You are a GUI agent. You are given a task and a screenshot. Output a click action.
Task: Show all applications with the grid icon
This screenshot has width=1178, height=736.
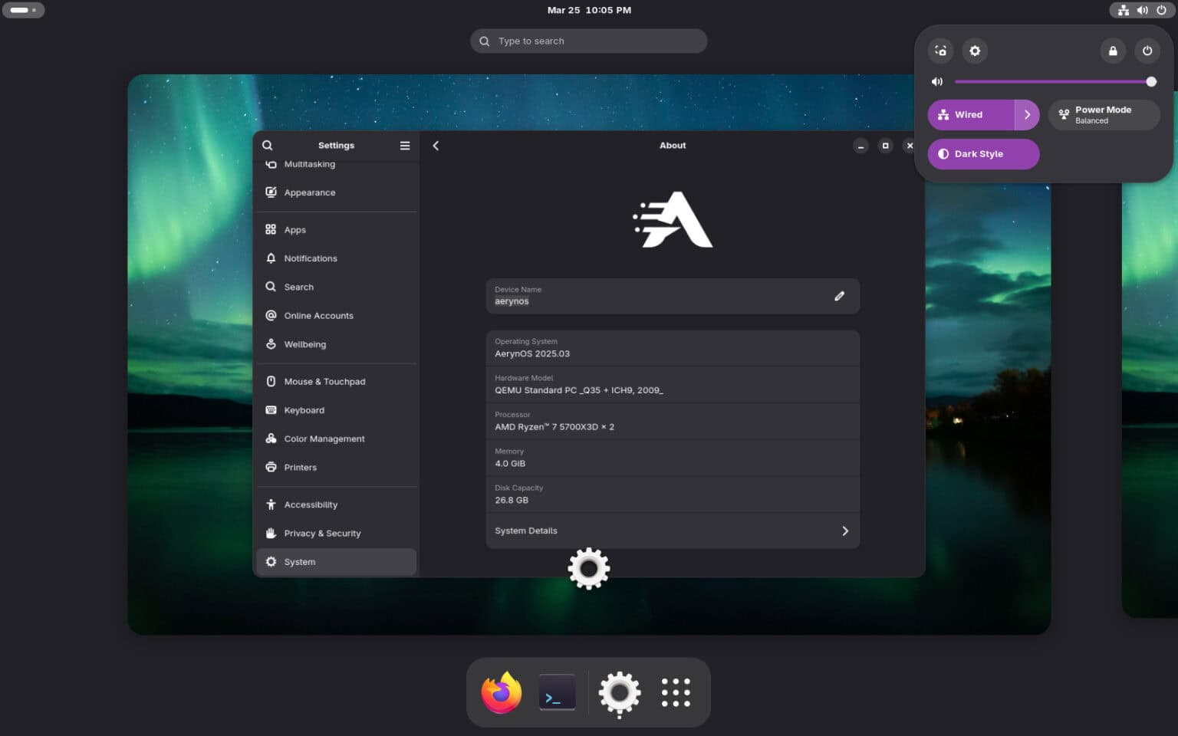[x=676, y=692]
